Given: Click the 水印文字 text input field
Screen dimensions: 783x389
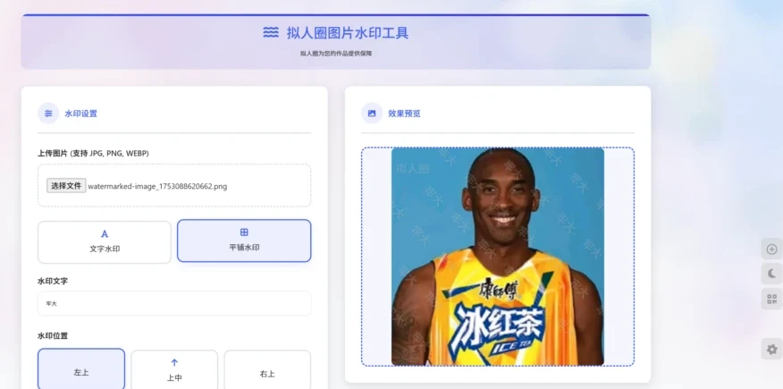Looking at the screenshot, I should click(174, 303).
